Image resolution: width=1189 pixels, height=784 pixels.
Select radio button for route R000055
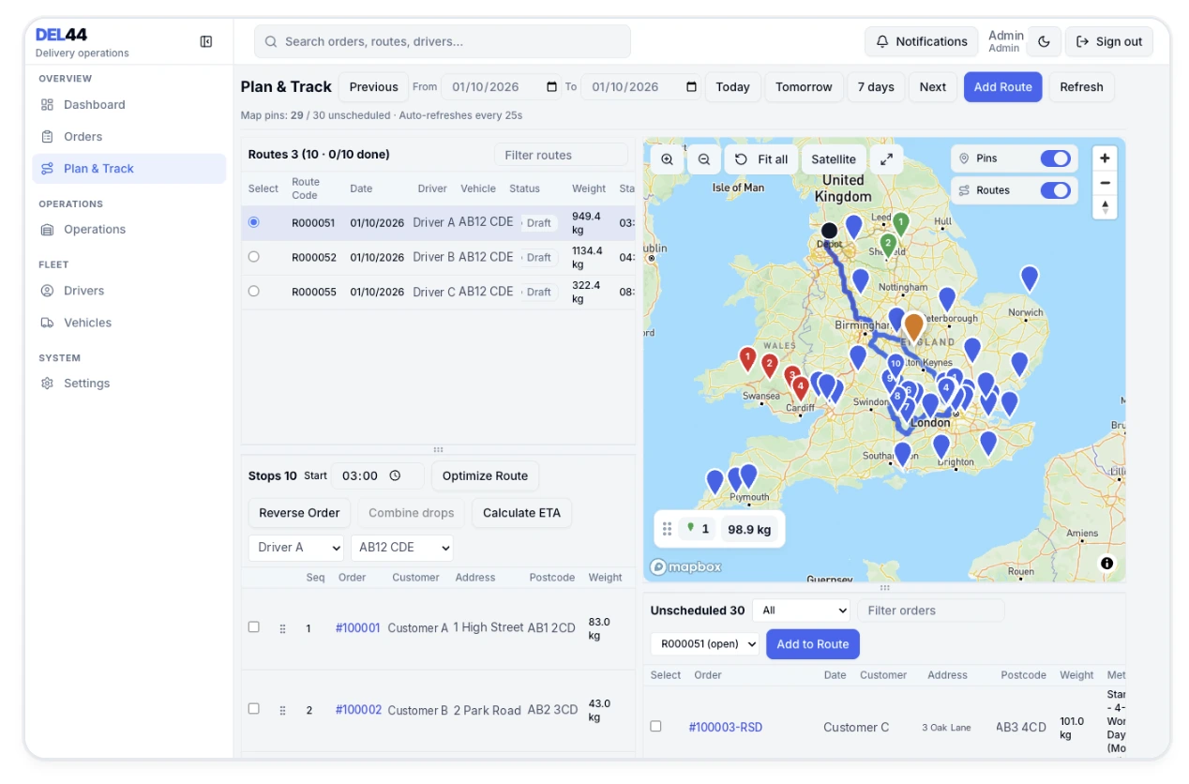click(x=253, y=291)
